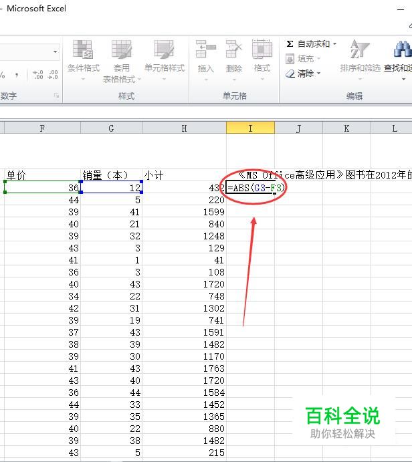Viewport: 412px width, 462px height.
Task: Click subtotal cell showing 1365
Action: coord(184,417)
